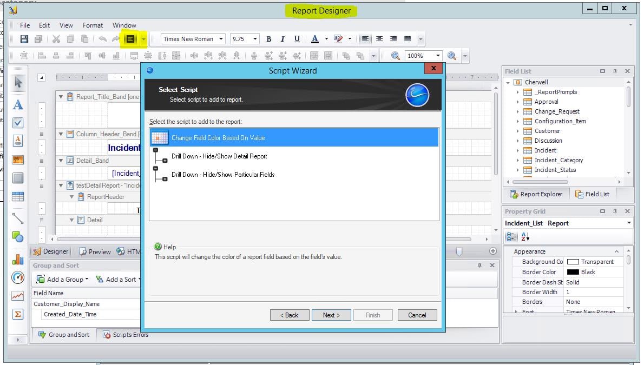Select the Chart tool in the toolbox
644x365 pixels.
coord(18,260)
